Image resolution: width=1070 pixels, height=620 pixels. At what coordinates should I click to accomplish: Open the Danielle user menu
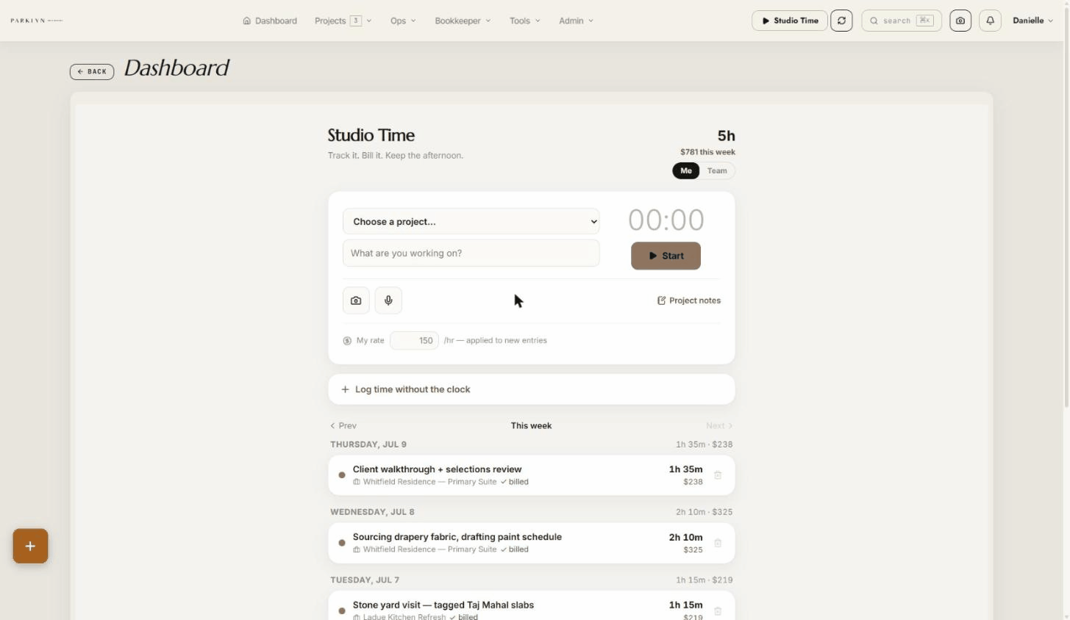[1032, 21]
